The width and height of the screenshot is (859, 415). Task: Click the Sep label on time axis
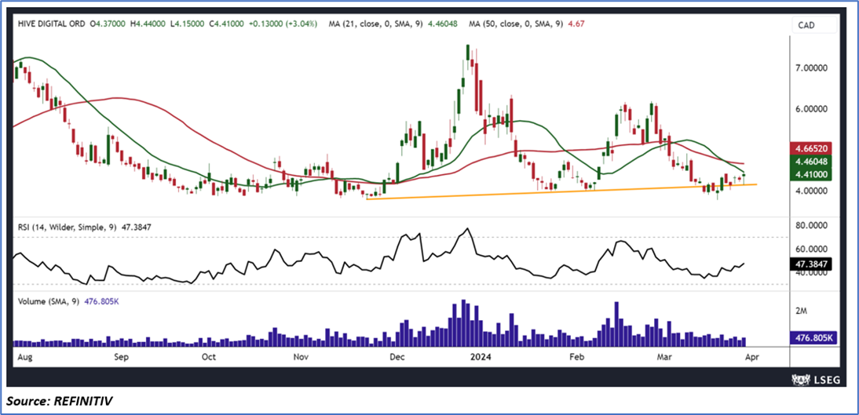coord(121,357)
